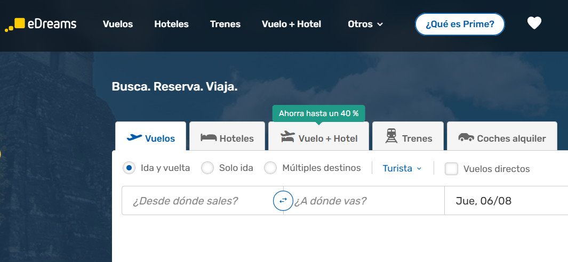This screenshot has width=568, height=262.
Task: Click the plane-and-bed icon on Vuelo + Hotel tab
Action: point(287,137)
